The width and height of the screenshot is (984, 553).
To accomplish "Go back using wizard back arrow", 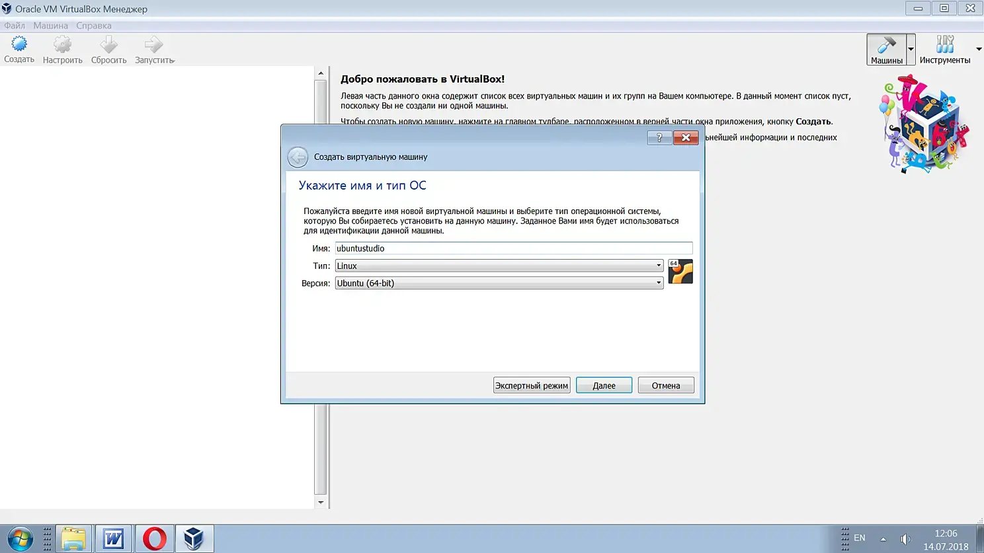I will click(x=298, y=157).
